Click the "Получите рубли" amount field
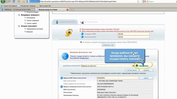 [x=134, y=37]
